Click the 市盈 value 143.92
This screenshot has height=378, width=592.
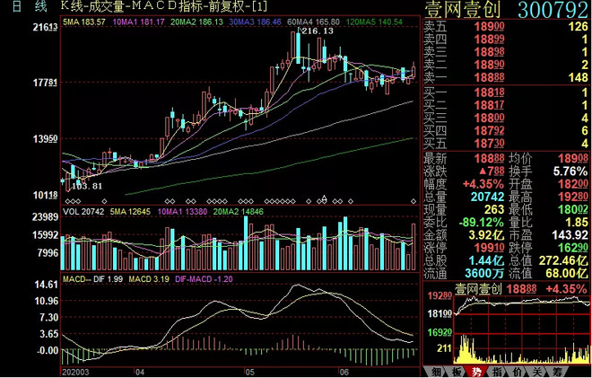(570, 235)
